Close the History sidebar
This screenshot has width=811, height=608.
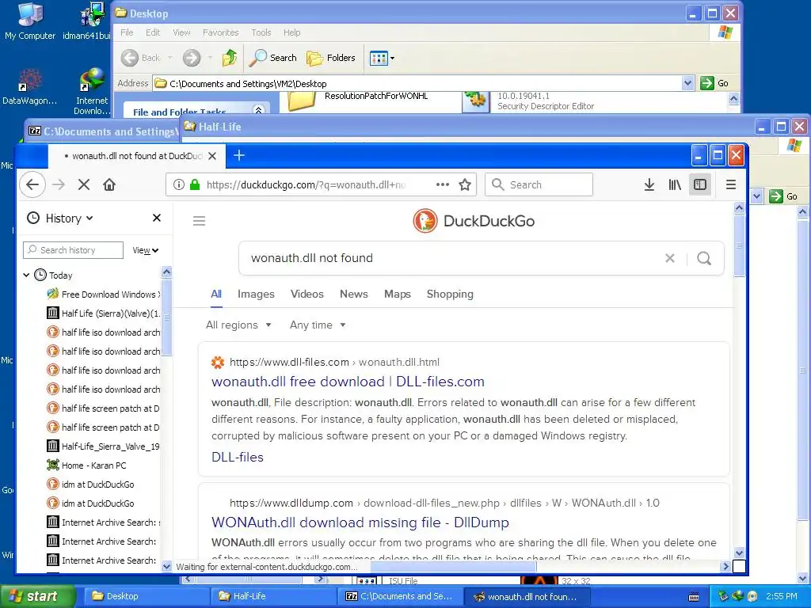pyautogui.click(x=157, y=218)
